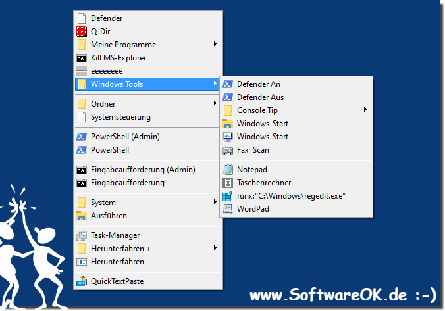Click the red Q-Dir icon
Image resolution: width=445 pixels, height=311 pixels.
tap(82, 32)
